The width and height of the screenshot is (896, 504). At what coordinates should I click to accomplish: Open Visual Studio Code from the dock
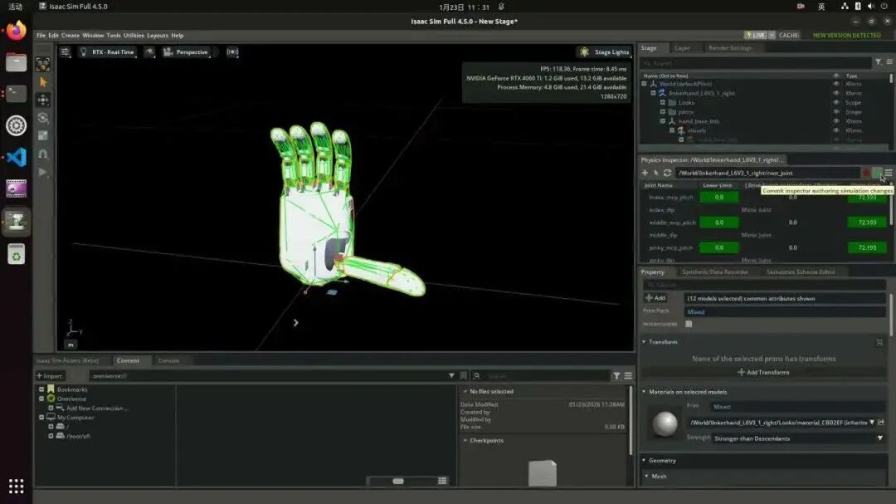click(16, 157)
